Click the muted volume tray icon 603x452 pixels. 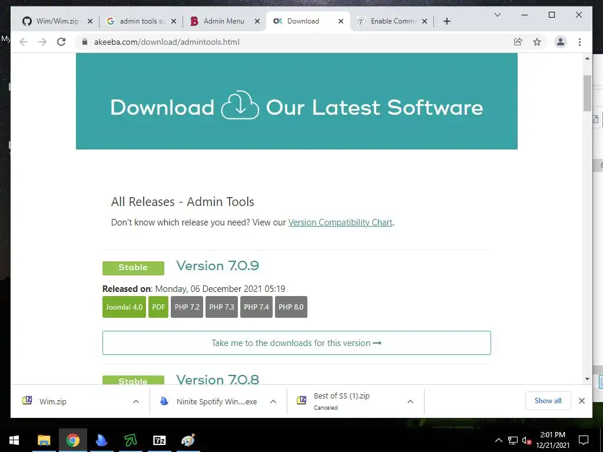click(526, 440)
